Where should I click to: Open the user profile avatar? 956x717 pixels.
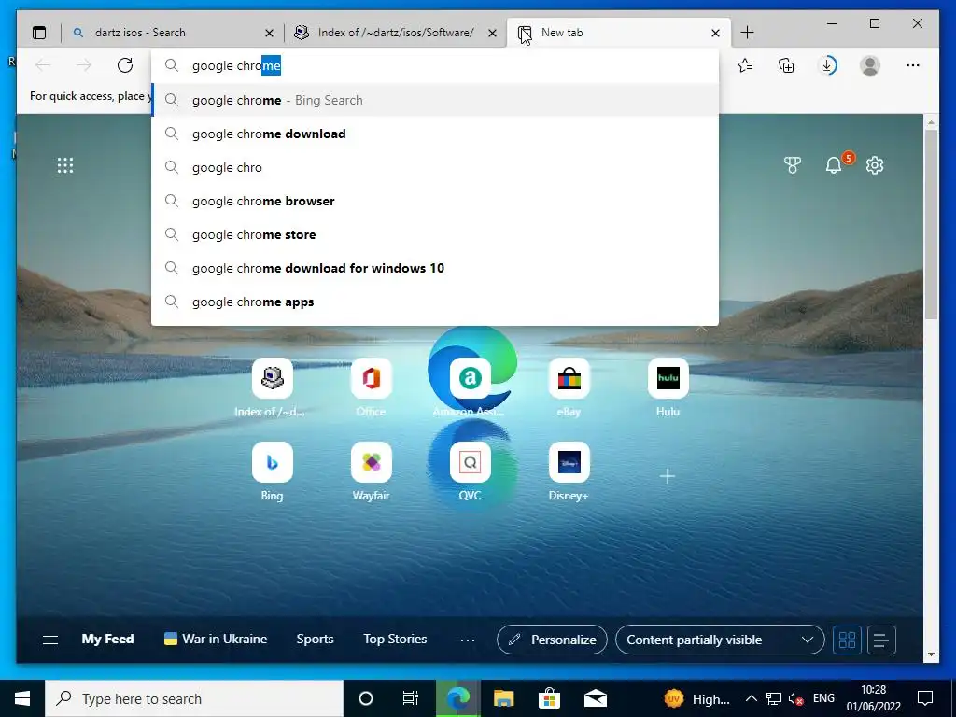click(870, 65)
